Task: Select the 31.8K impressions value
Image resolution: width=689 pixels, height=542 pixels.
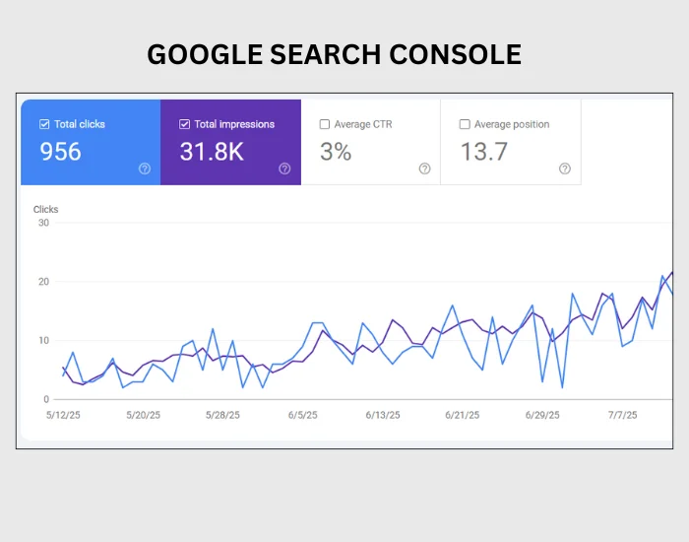Action: pos(212,152)
